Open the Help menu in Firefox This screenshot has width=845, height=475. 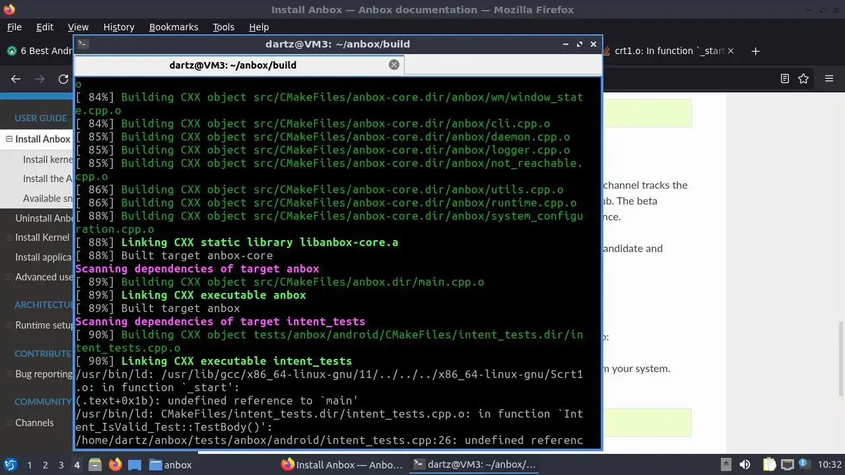[x=259, y=27]
